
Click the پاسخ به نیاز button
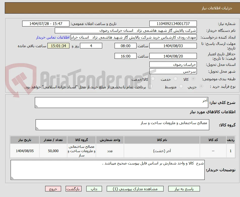pos(184,189)
